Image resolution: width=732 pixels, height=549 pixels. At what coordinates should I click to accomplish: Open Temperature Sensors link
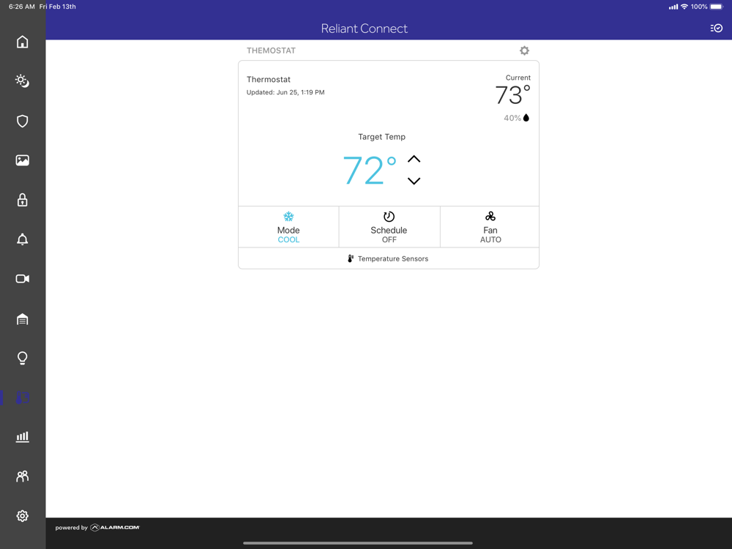coord(389,258)
